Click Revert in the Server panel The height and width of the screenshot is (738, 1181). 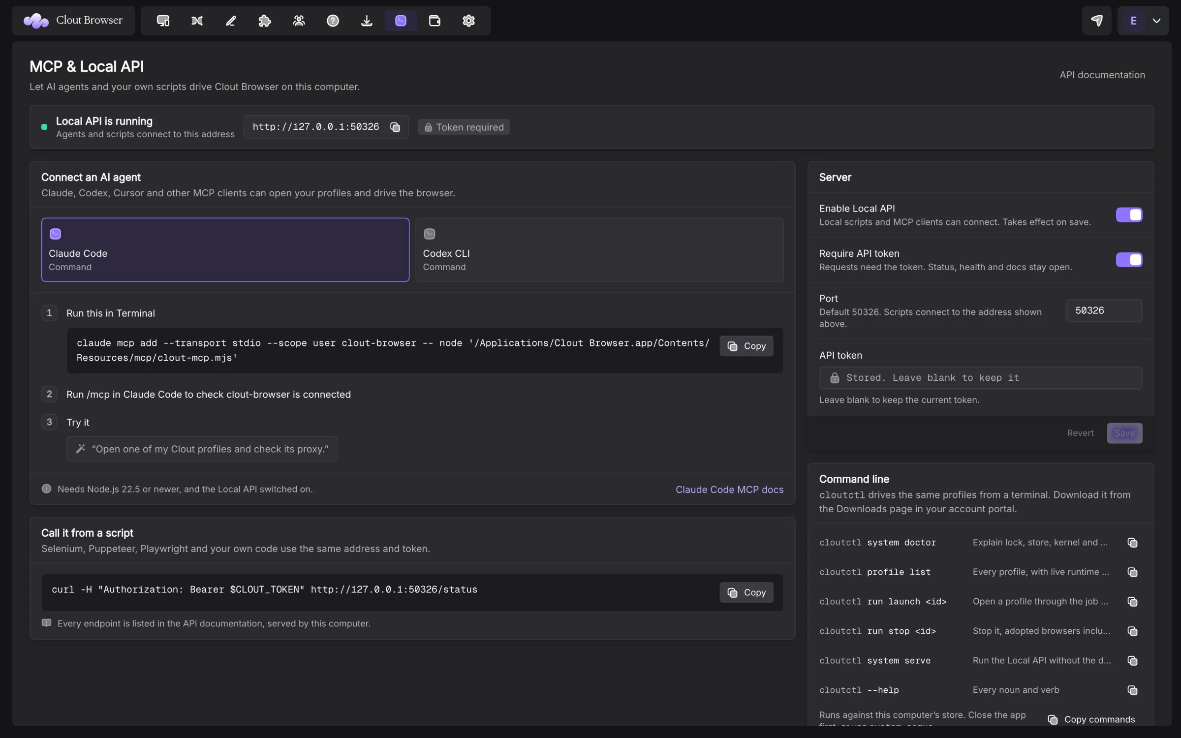pyautogui.click(x=1080, y=433)
